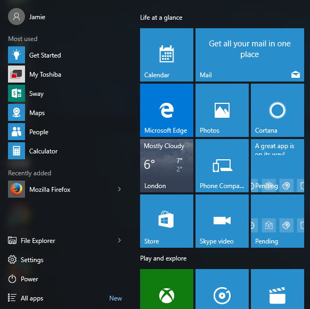The width and height of the screenshot is (310, 309).
Task: Expand File Explorer jump list arrow
Action: tap(119, 240)
